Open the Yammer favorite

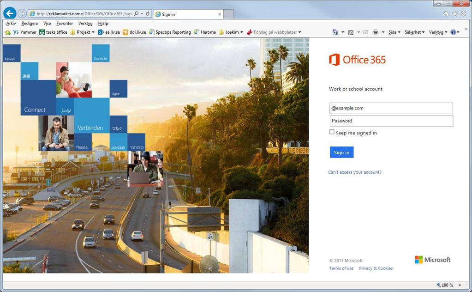point(24,32)
